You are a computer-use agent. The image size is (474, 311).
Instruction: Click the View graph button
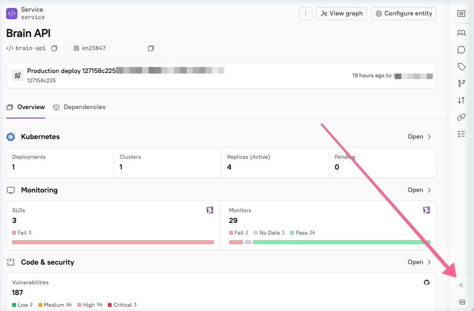[341, 13]
